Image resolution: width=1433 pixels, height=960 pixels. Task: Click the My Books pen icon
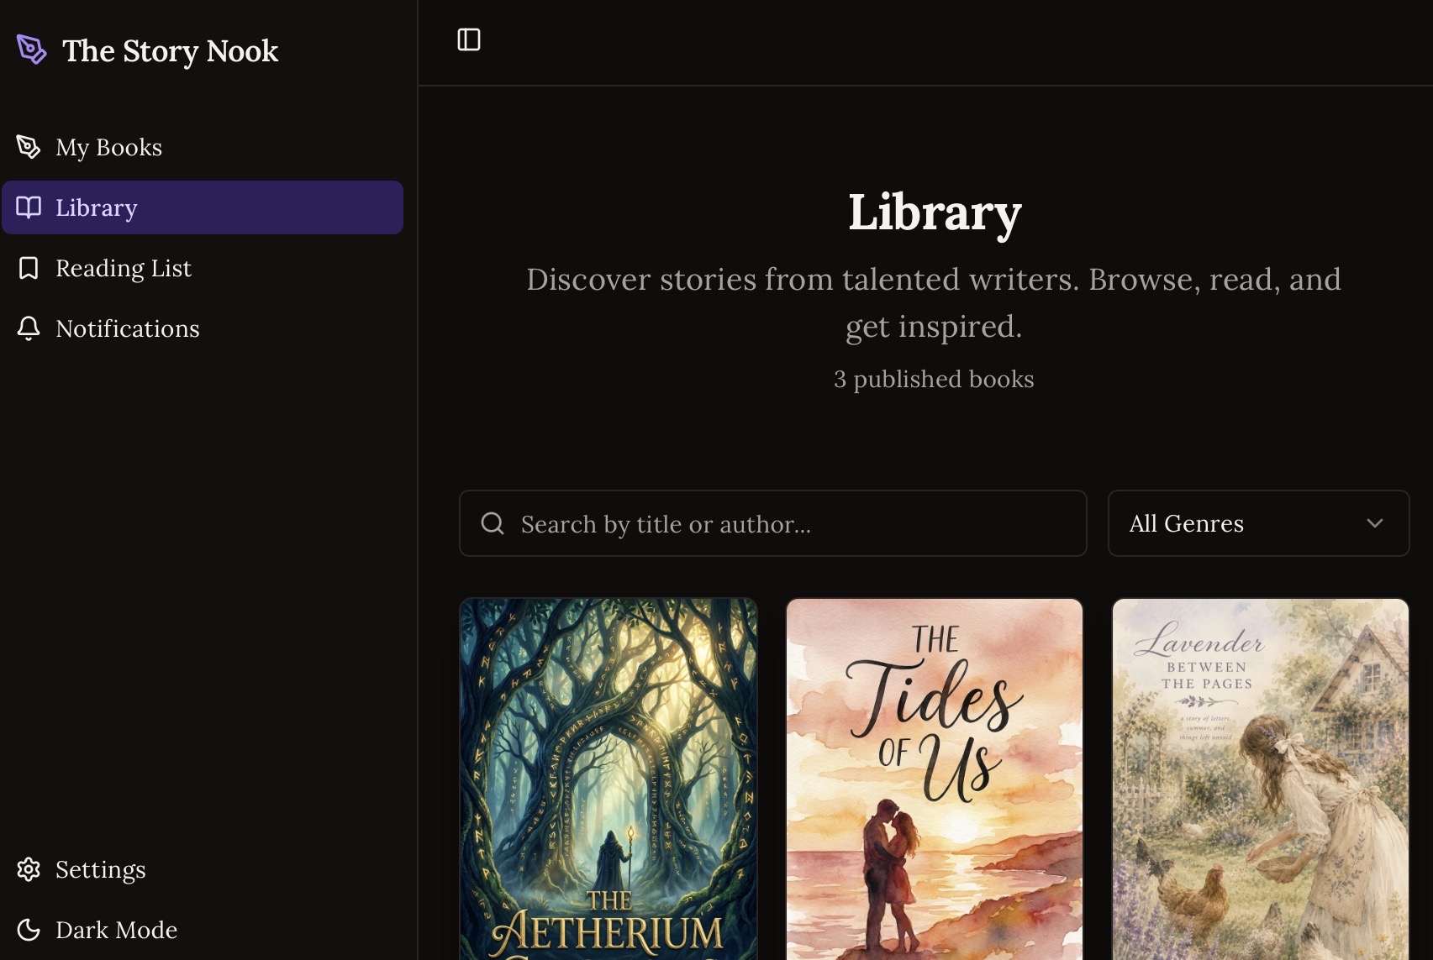pos(29,147)
